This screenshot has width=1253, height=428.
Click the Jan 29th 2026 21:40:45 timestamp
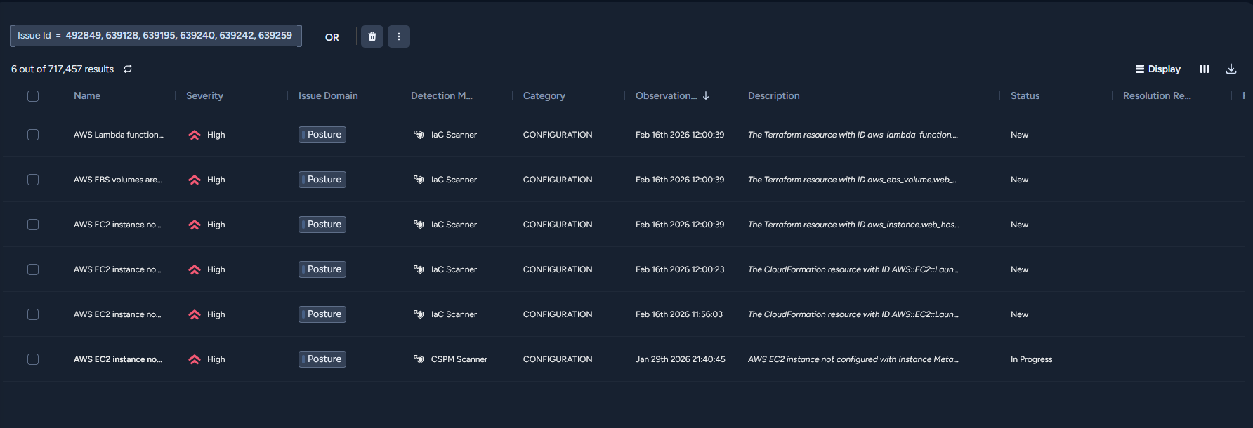(681, 359)
